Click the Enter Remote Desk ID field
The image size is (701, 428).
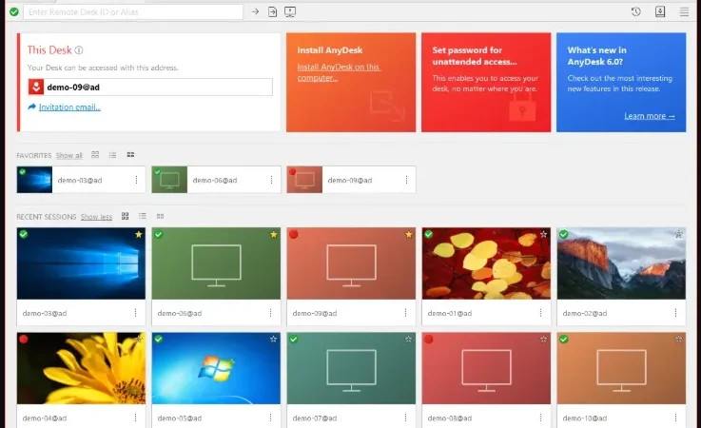133,12
